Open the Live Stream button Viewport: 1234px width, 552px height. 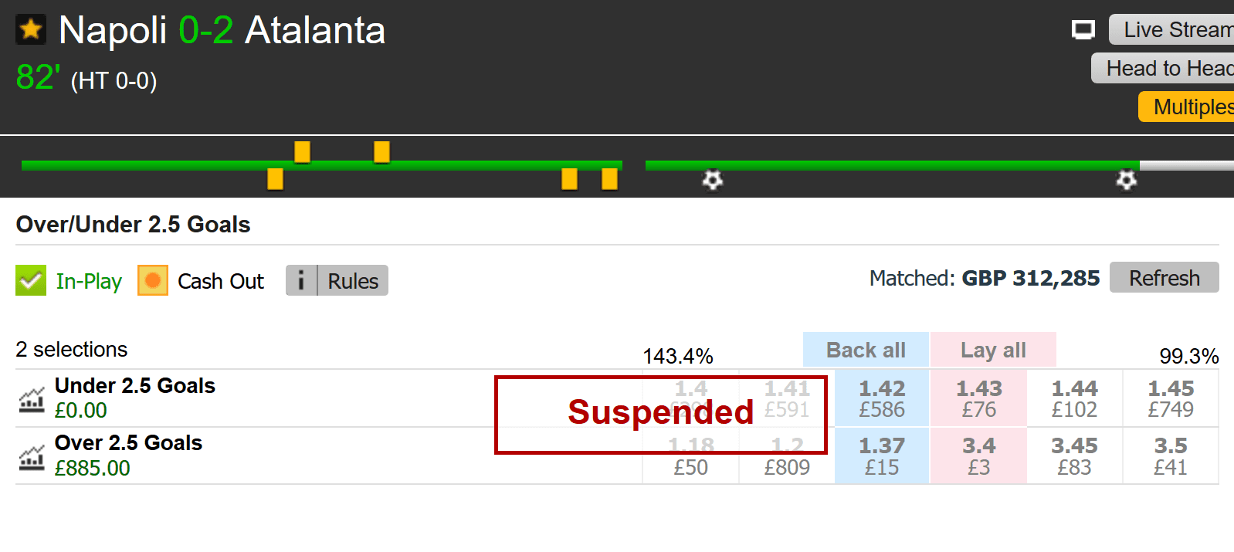point(1171,30)
